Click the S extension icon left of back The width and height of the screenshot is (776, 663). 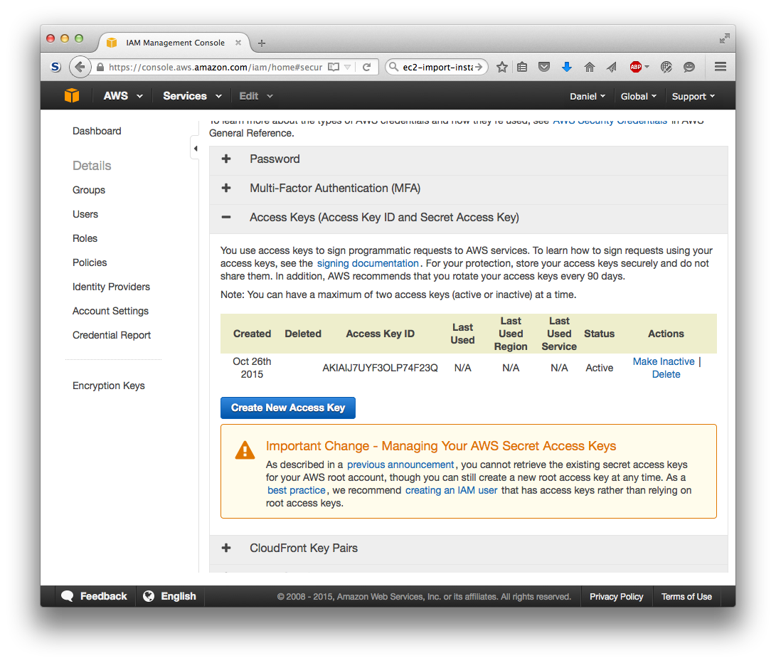[x=56, y=67]
